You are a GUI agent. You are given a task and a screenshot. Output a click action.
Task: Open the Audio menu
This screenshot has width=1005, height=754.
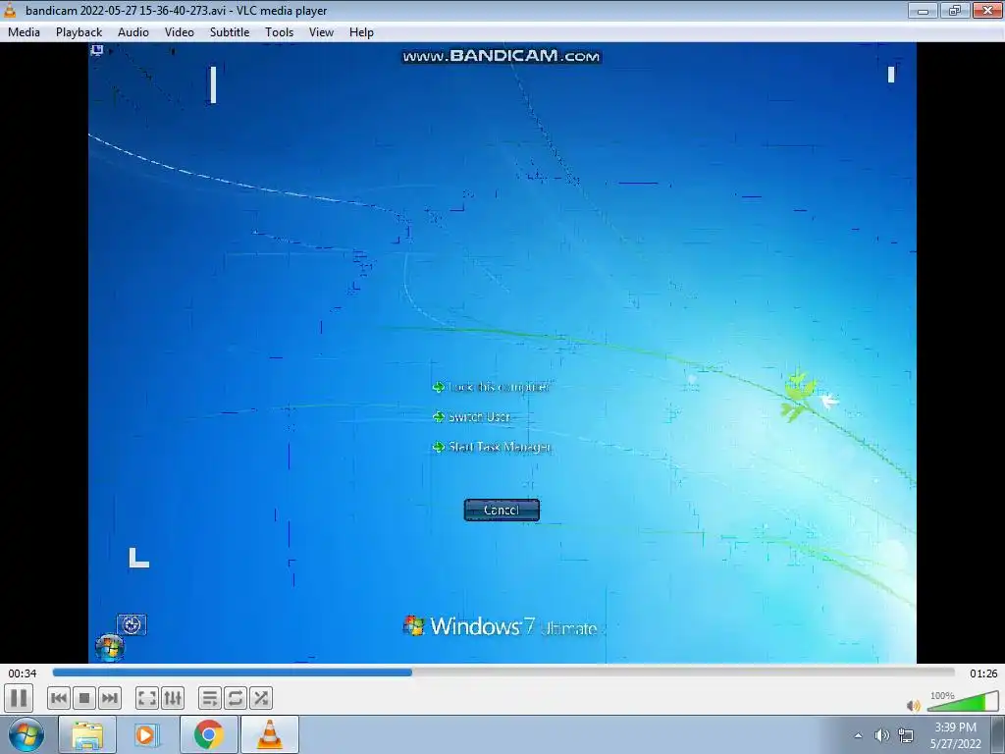point(133,32)
